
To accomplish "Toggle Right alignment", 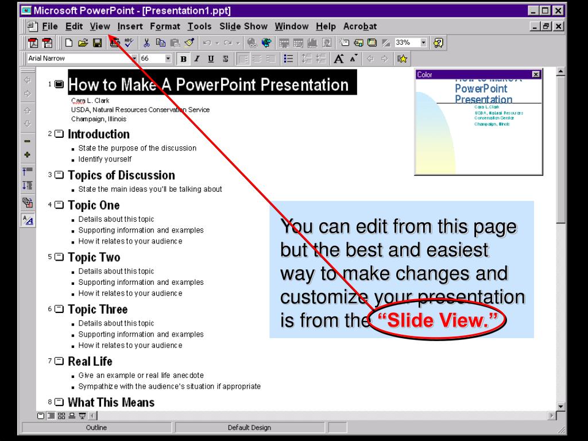I will pyautogui.click(x=271, y=59).
